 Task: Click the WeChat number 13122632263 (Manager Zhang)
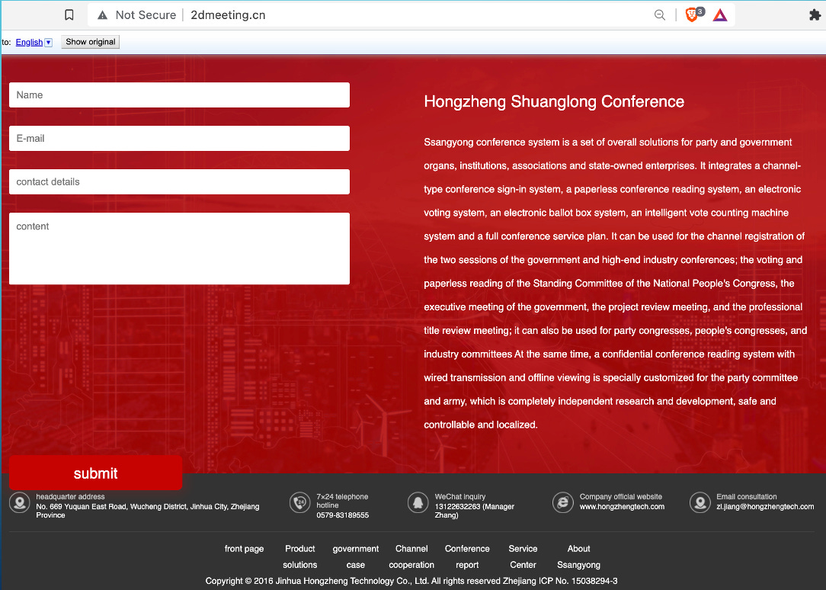(x=474, y=511)
